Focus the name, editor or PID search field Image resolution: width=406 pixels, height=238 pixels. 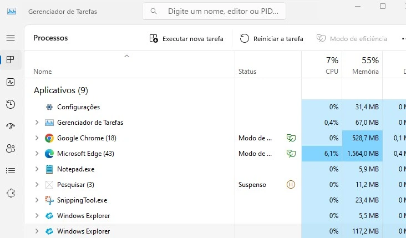click(214, 11)
